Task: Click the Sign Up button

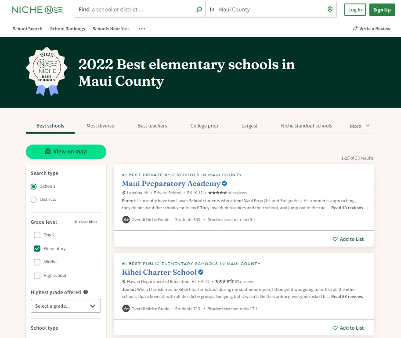Action: tap(382, 10)
